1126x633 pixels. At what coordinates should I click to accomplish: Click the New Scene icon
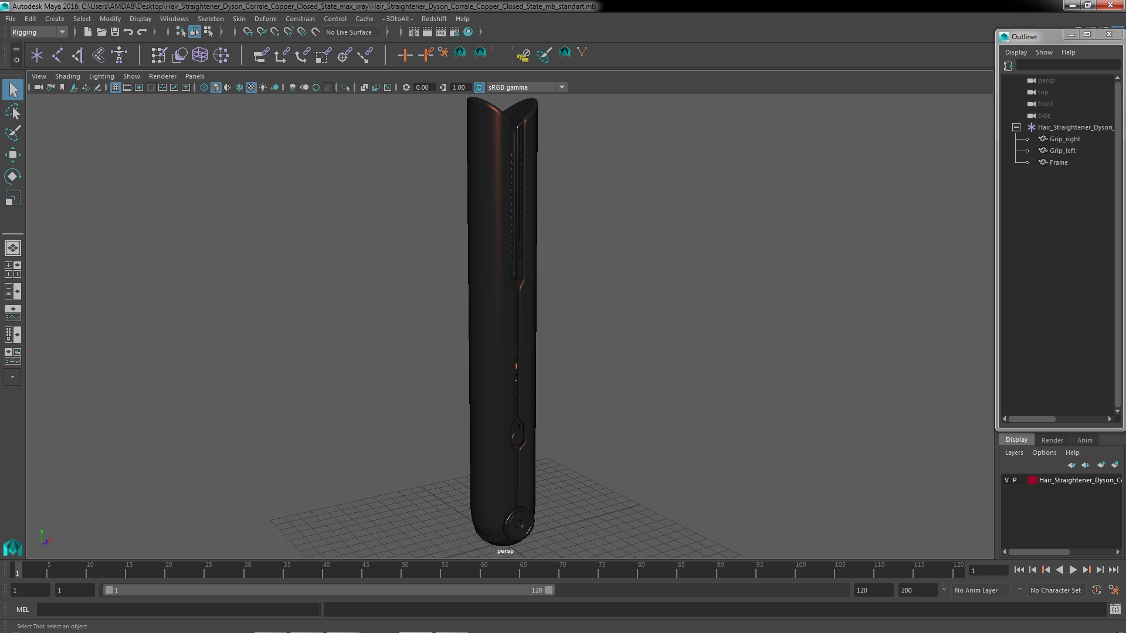[87, 32]
